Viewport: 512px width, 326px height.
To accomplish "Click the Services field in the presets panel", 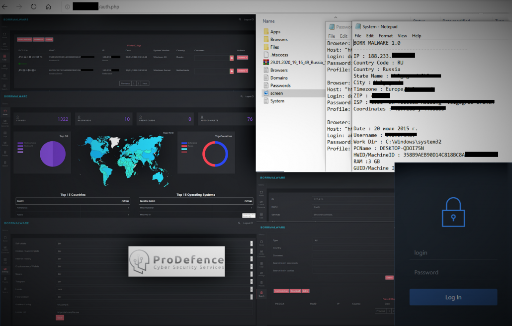I will click(x=353, y=215).
